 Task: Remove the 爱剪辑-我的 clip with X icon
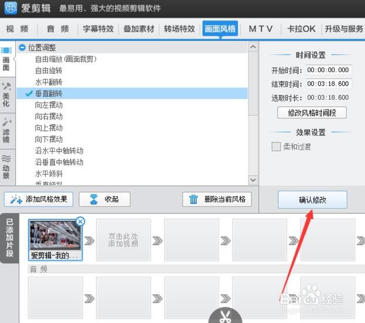coord(80,221)
